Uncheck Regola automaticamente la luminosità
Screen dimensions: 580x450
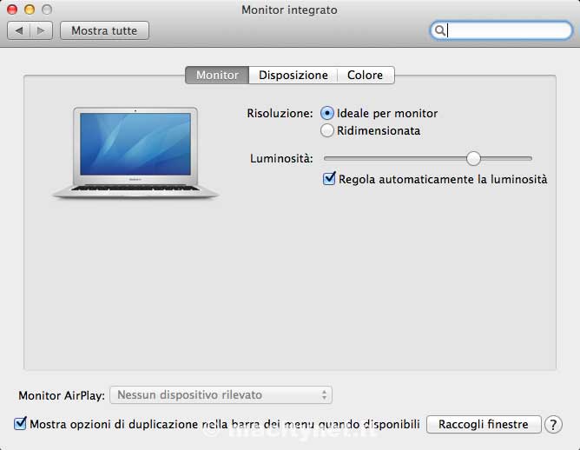329,179
